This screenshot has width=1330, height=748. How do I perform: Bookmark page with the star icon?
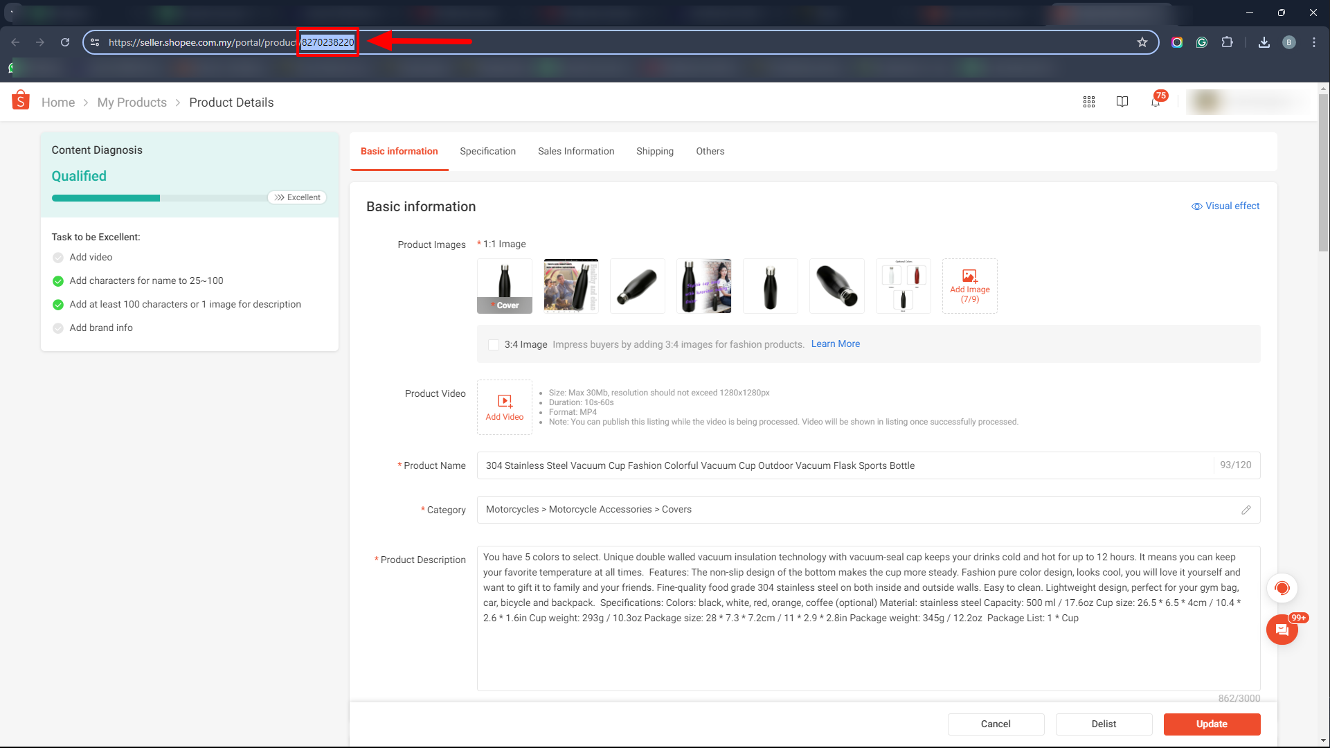[x=1142, y=42]
